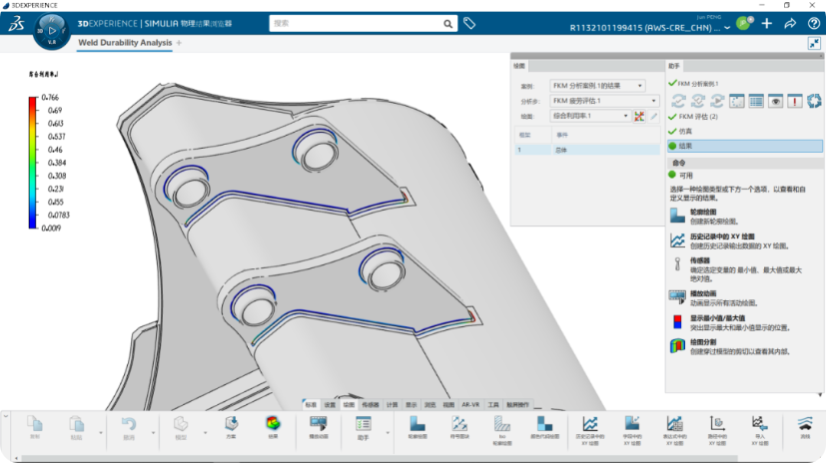This screenshot has width=826, height=464.
Task: Click the blue circular arrows icon in assistant
Action: click(x=814, y=101)
